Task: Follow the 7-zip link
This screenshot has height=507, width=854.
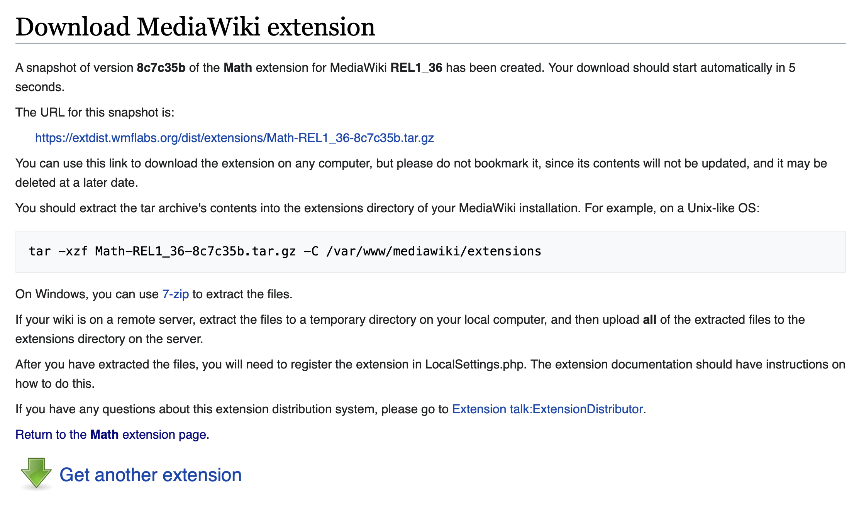Action: (x=175, y=294)
